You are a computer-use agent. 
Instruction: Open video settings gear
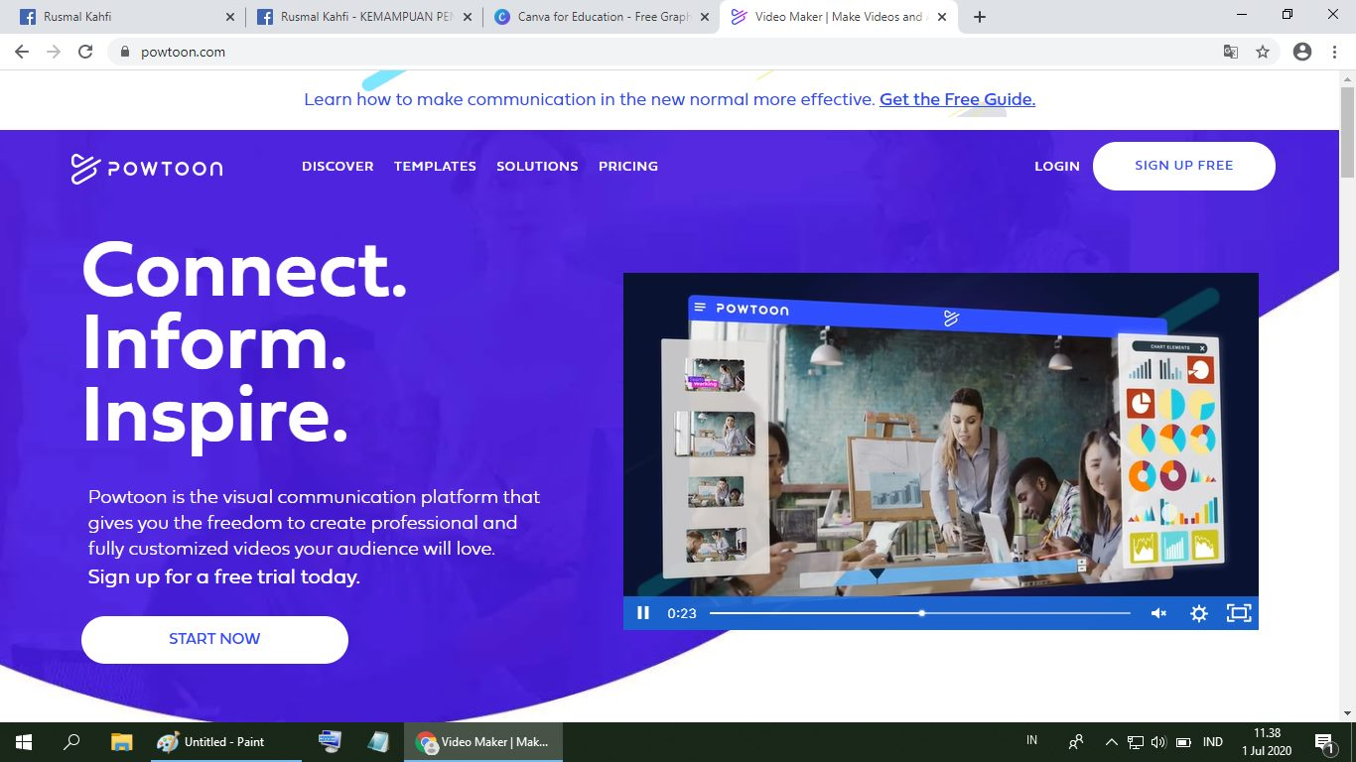click(x=1199, y=613)
